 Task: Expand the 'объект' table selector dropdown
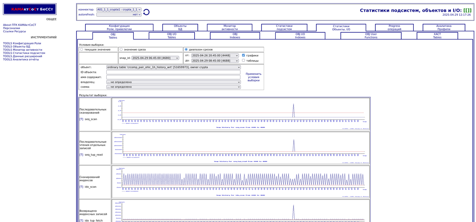point(173,67)
